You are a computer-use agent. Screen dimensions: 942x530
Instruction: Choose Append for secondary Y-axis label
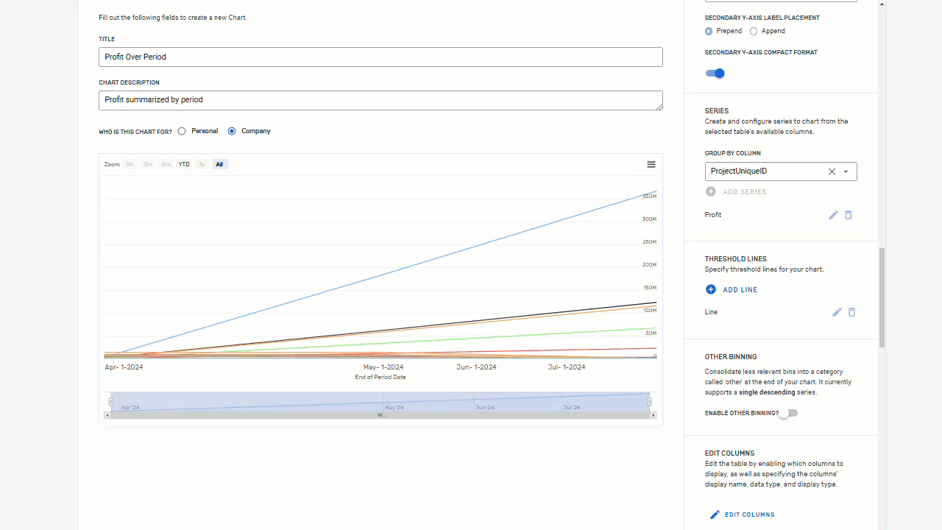coord(754,31)
